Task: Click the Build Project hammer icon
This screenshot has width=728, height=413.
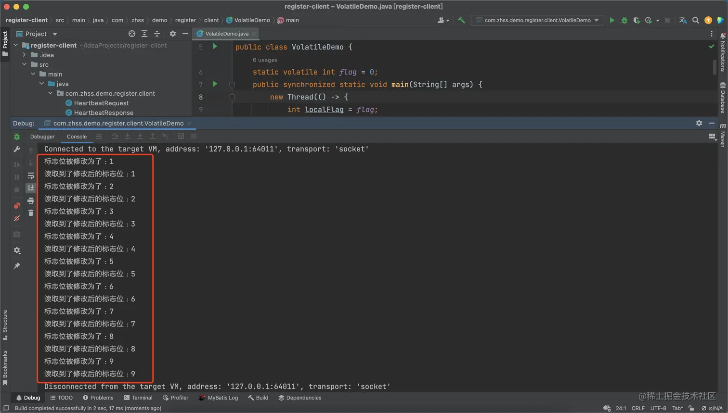Action: click(461, 20)
